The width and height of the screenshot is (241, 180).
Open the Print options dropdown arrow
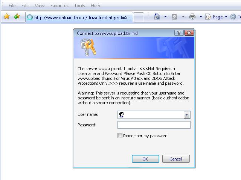pos(201,16)
